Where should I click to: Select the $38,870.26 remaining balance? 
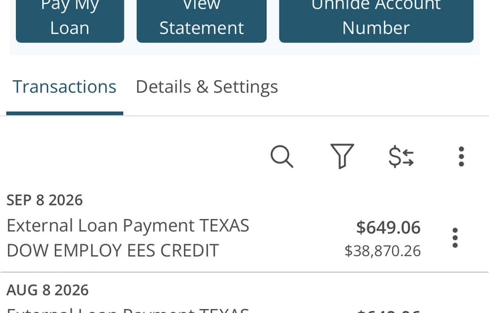point(383,251)
